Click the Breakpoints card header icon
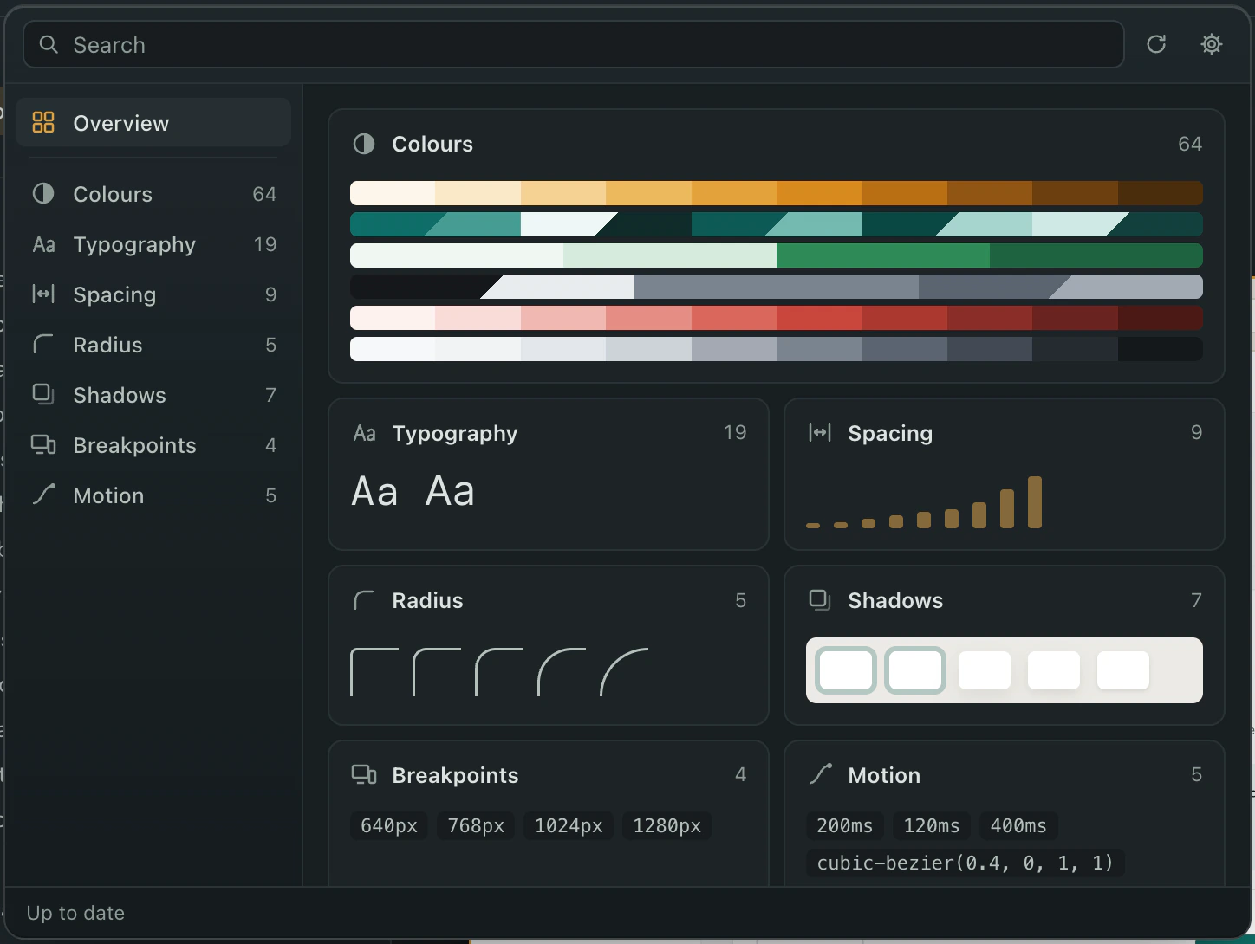This screenshot has height=944, width=1255. click(x=364, y=774)
